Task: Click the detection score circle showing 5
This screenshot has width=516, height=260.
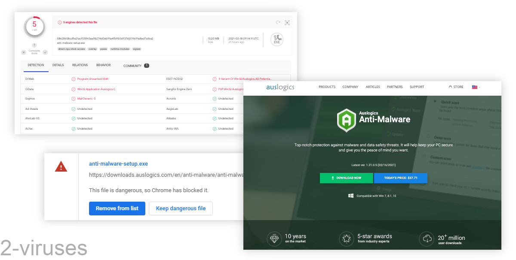Action: pyautogui.click(x=34, y=27)
